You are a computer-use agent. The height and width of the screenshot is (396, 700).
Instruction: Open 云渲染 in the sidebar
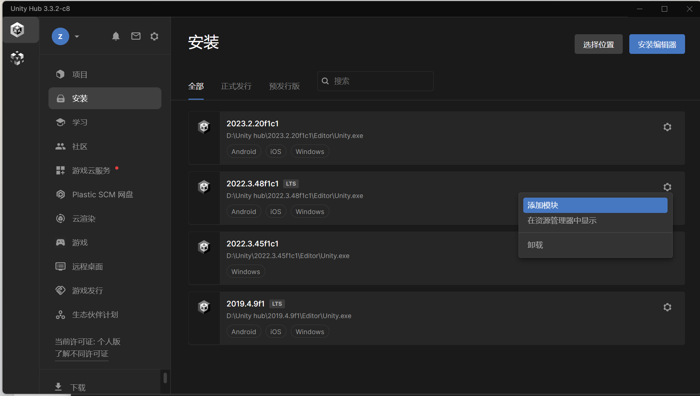[x=105, y=218]
